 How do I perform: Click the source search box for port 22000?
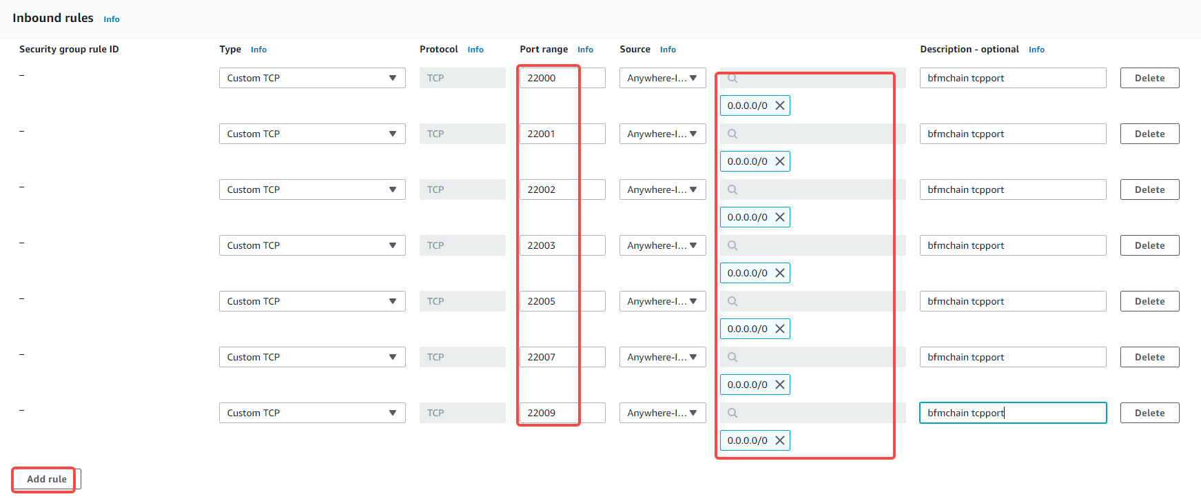pyautogui.click(x=813, y=78)
